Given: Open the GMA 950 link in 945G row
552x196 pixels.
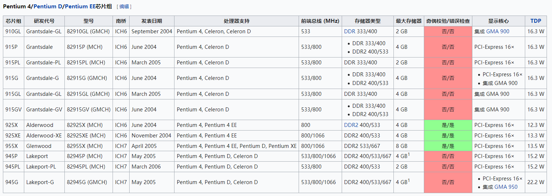Looking at the screenshot, I should pyautogui.click(x=506, y=187).
